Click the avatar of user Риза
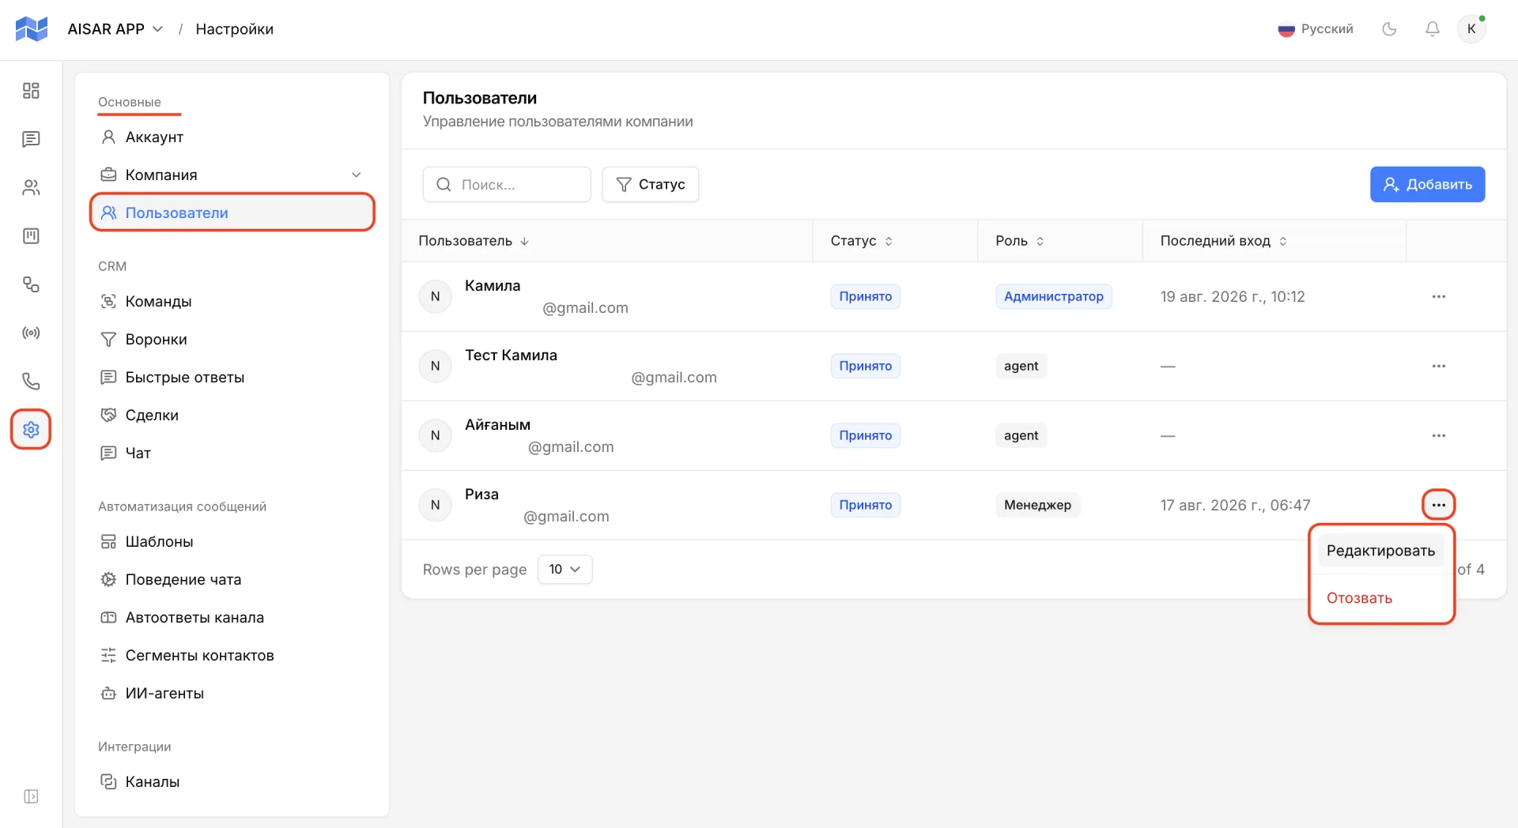Screen dimensions: 1518x828 [435, 505]
